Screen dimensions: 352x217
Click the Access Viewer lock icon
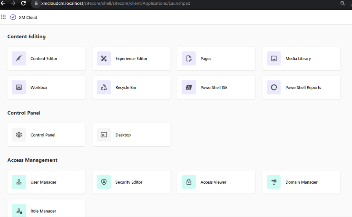[x=189, y=182]
